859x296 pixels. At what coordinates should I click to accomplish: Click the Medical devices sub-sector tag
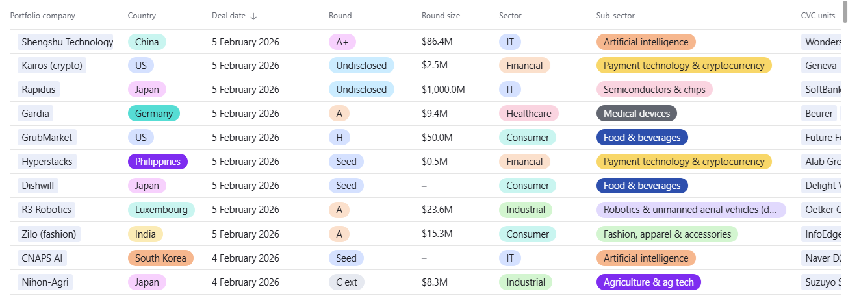tap(636, 114)
